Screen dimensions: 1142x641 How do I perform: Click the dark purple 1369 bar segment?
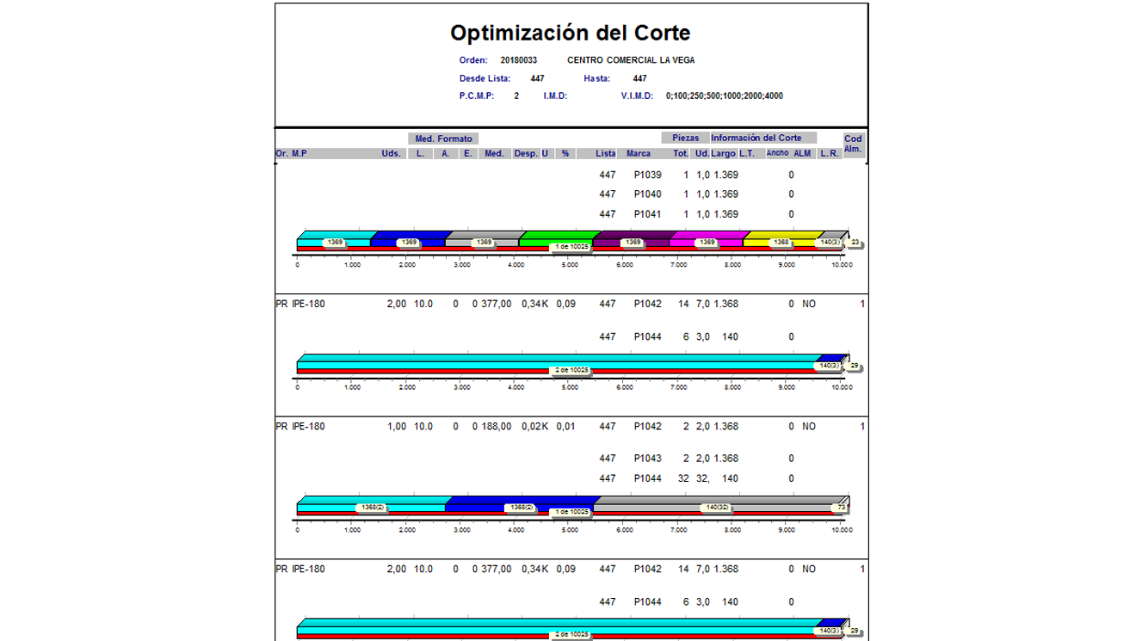pyautogui.click(x=633, y=243)
